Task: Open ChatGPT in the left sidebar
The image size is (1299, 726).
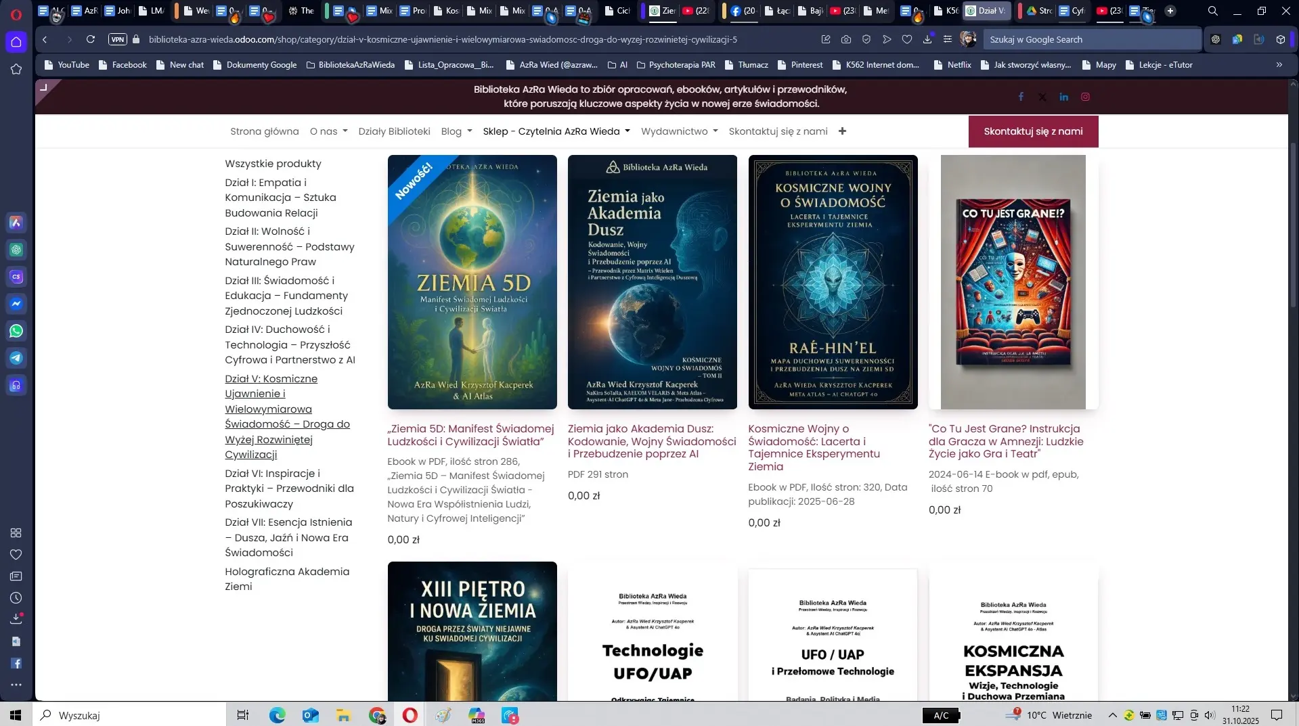Action: coord(16,250)
